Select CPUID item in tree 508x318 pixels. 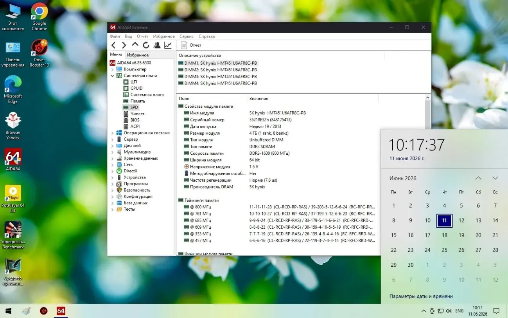(x=136, y=88)
